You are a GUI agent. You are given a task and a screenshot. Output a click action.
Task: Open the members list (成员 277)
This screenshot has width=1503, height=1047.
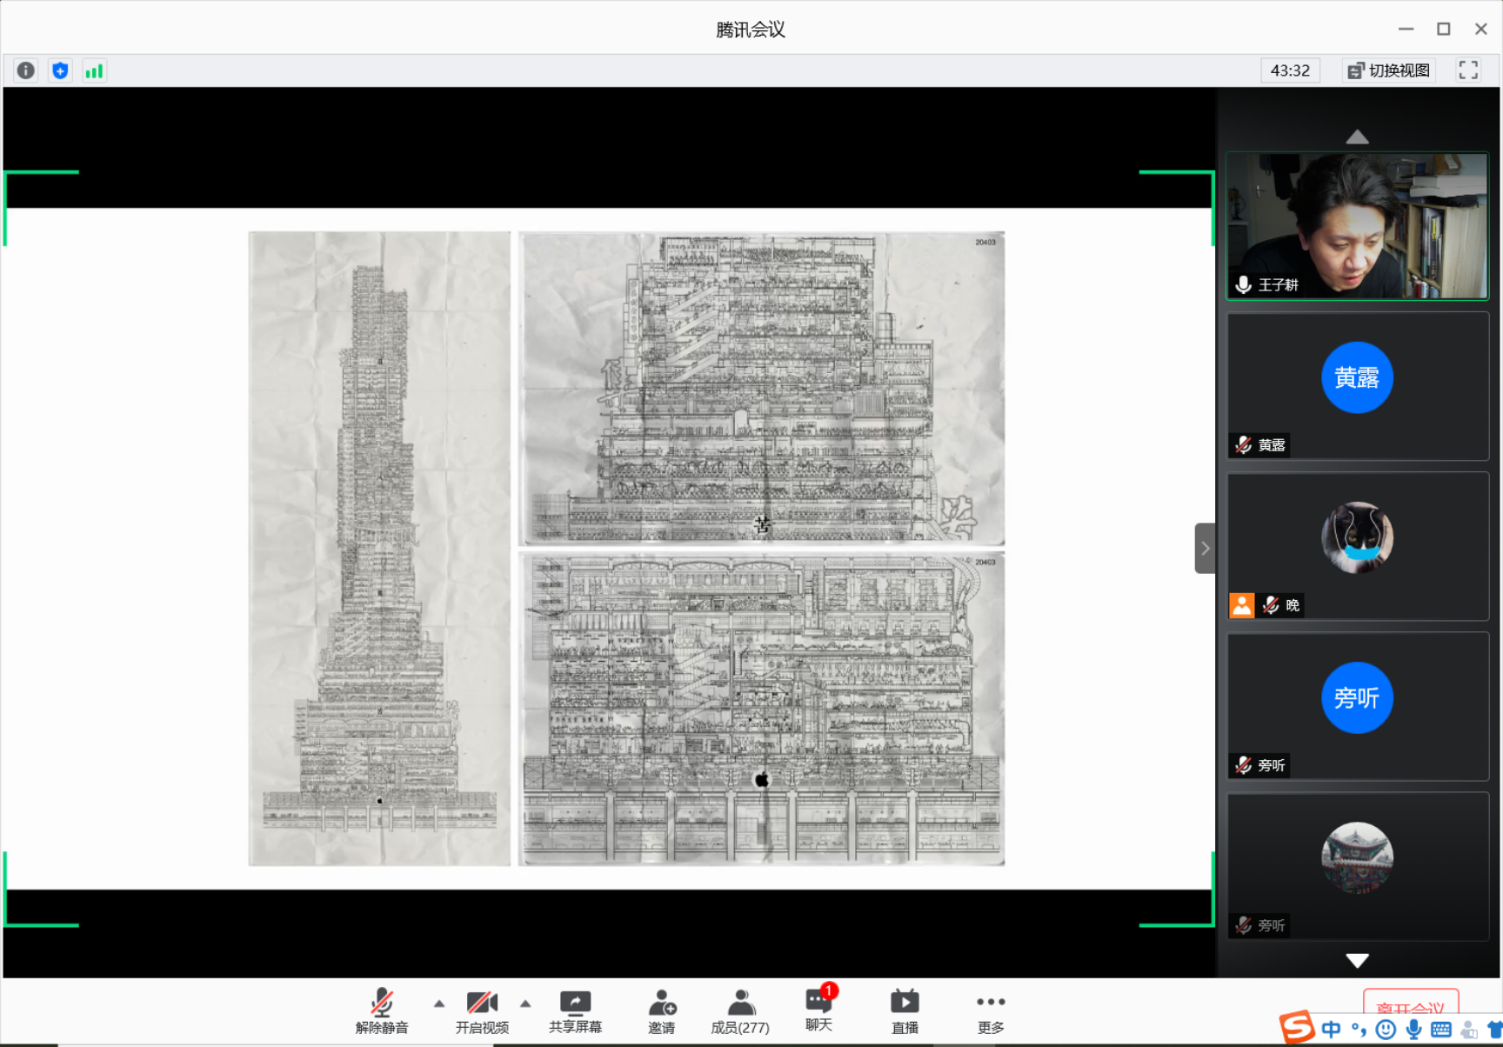pos(740,1011)
